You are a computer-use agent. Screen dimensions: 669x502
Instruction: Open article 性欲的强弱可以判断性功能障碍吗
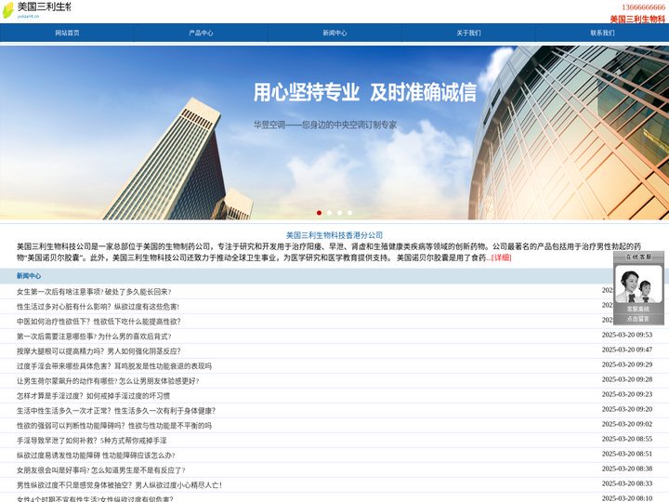tap(114, 426)
